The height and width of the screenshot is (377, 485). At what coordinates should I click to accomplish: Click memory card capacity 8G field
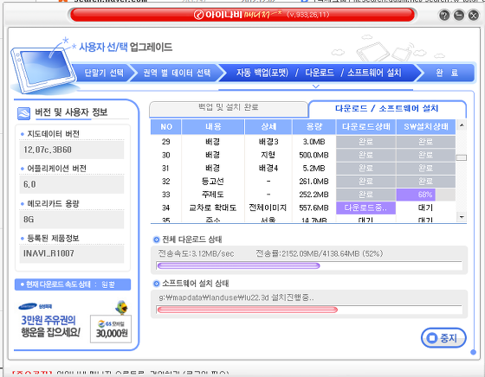click(72, 220)
